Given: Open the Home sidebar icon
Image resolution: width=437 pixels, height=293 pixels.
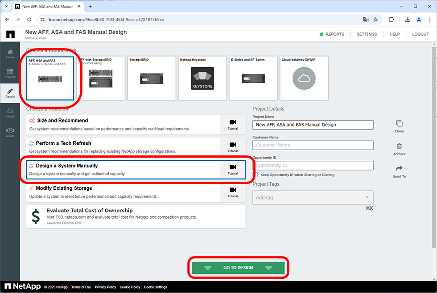Looking at the screenshot, I should pos(10,54).
